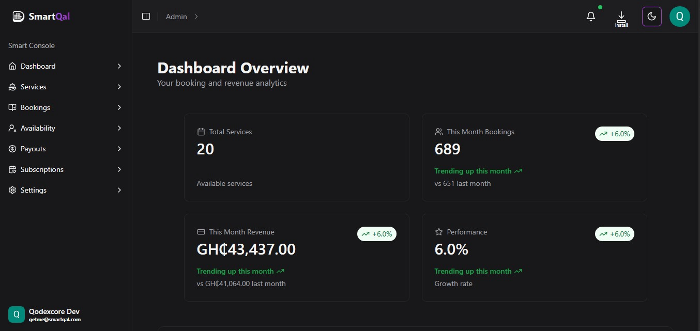Click the Services icon in sidebar
The width and height of the screenshot is (700, 331).
[11, 87]
